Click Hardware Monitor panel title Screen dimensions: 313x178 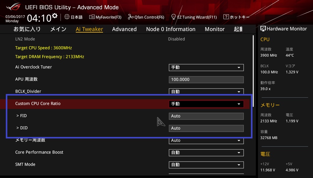coord(287,29)
